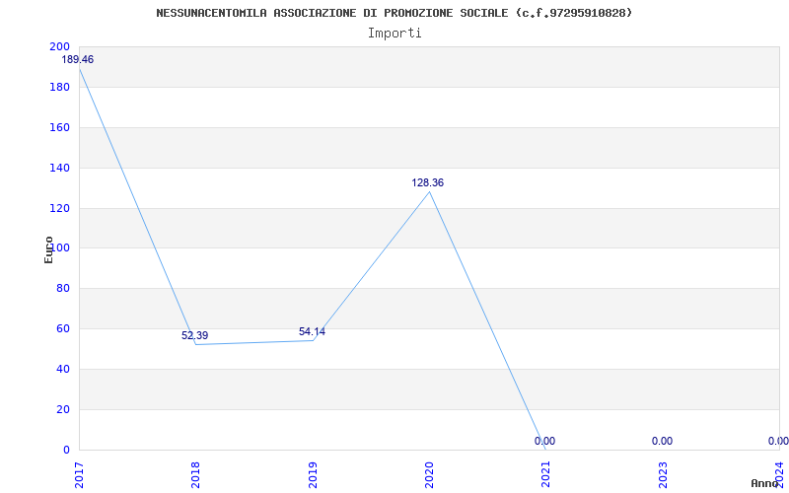Click the 0.00 label above 2021
Viewport: 789px width, 493px height.
pyautogui.click(x=545, y=441)
